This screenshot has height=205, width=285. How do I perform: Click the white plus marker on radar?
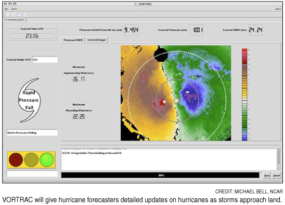coord(164,102)
